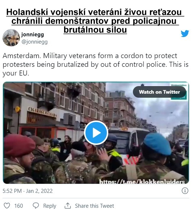The width and height of the screenshot is (193, 215).
Task: Click the tweet text about Amsterdam veterans
Action: click(96, 64)
